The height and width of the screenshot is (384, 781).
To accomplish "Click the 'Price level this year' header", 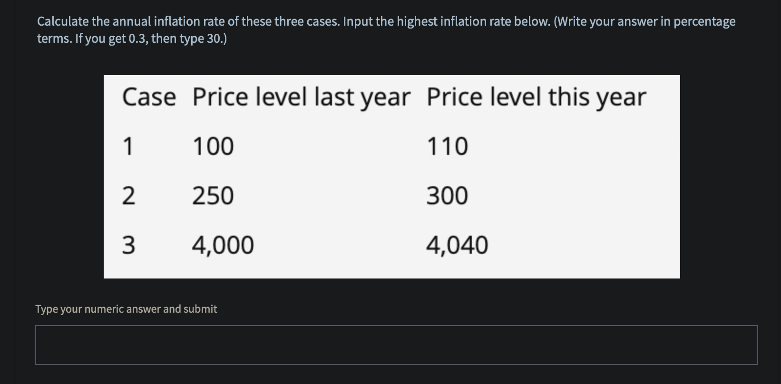I will pyautogui.click(x=535, y=97).
